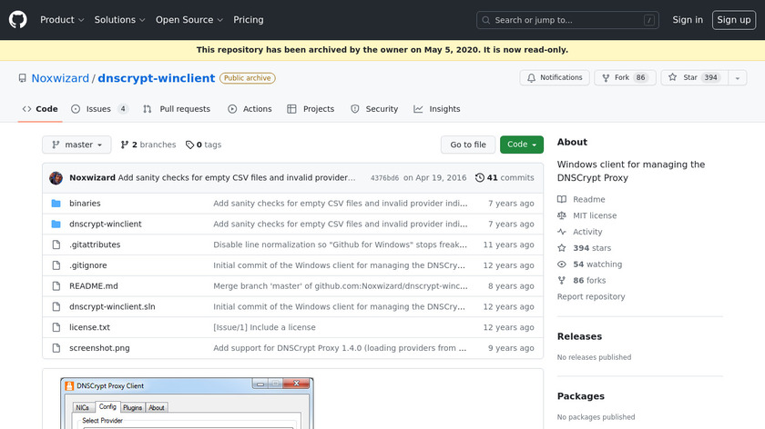
Task: Open the Pull requests tab
Action: coord(177,109)
